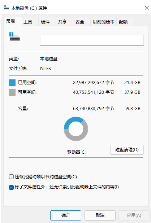This screenshot has height=223, width=151.
Task: Click the 取消 button
Action: coord(100,215)
